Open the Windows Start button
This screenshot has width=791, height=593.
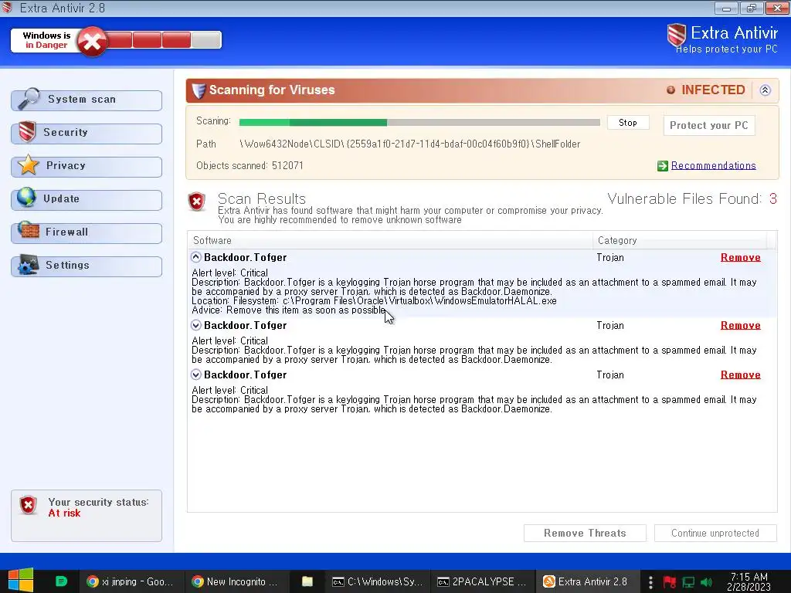[21, 581]
